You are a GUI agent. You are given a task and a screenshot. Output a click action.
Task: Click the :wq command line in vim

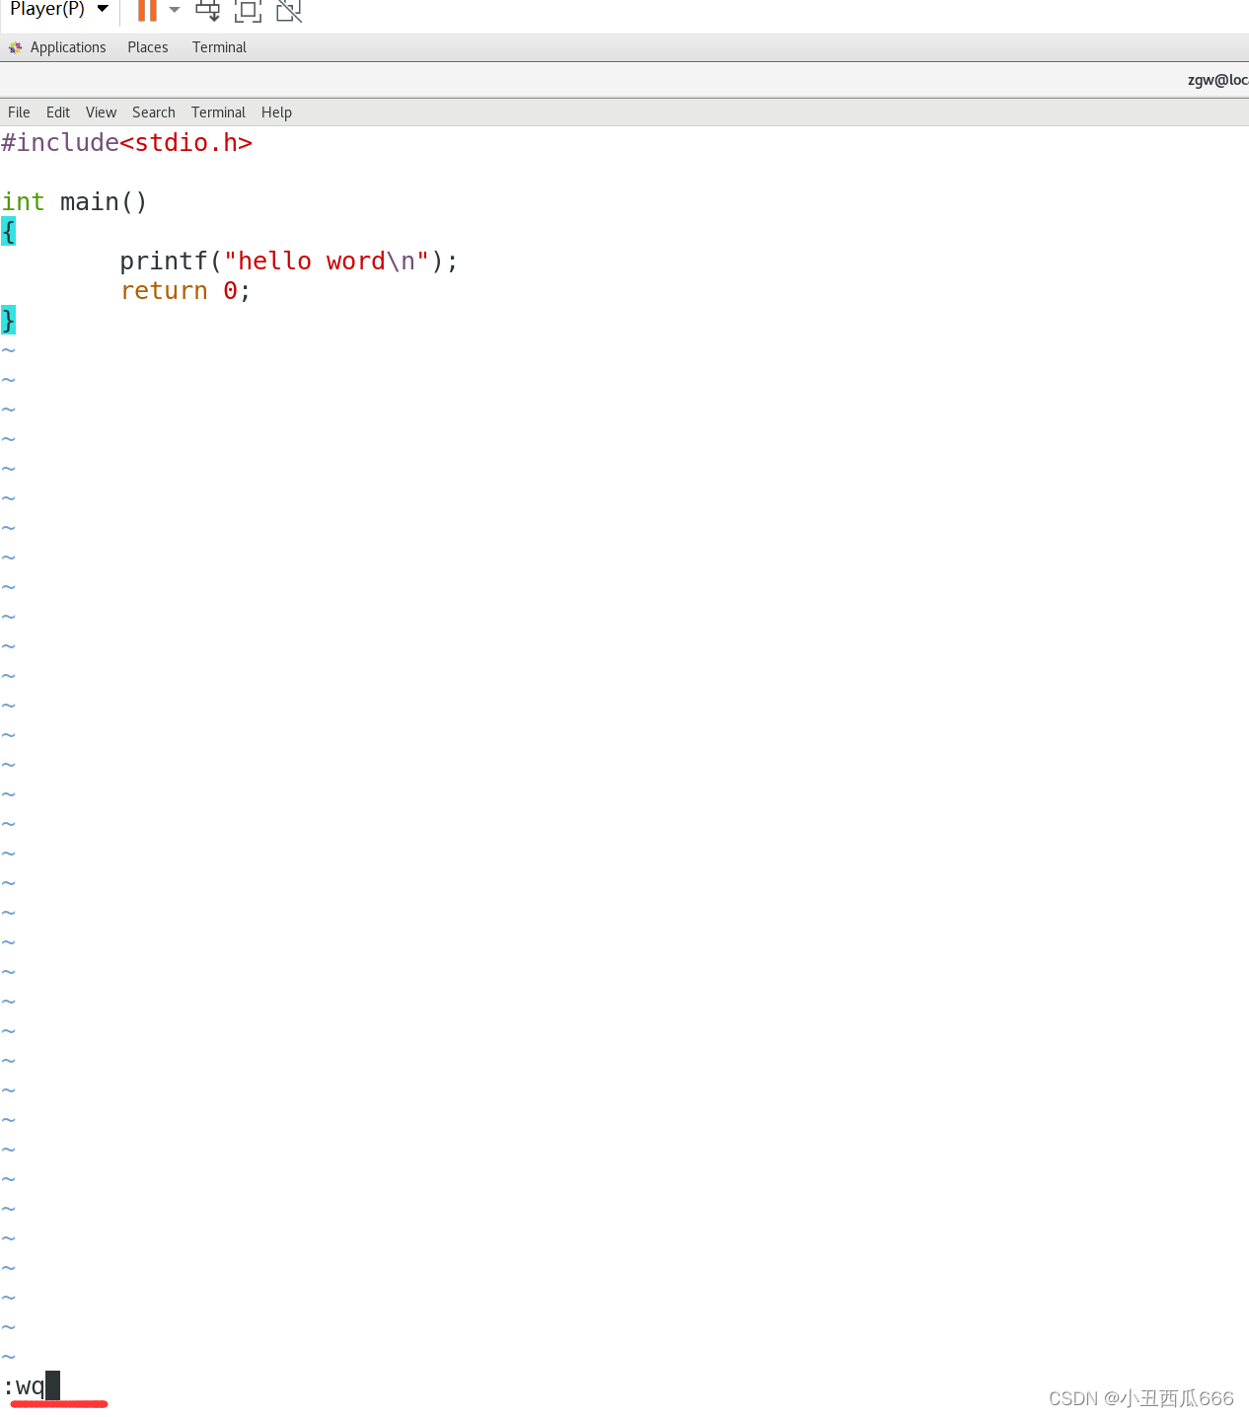point(30,1385)
